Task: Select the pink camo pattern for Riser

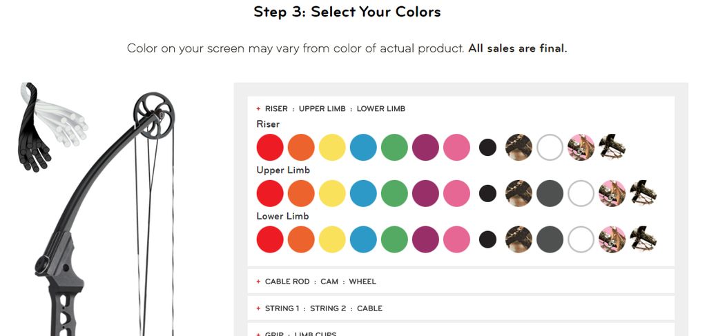Action: [581, 147]
